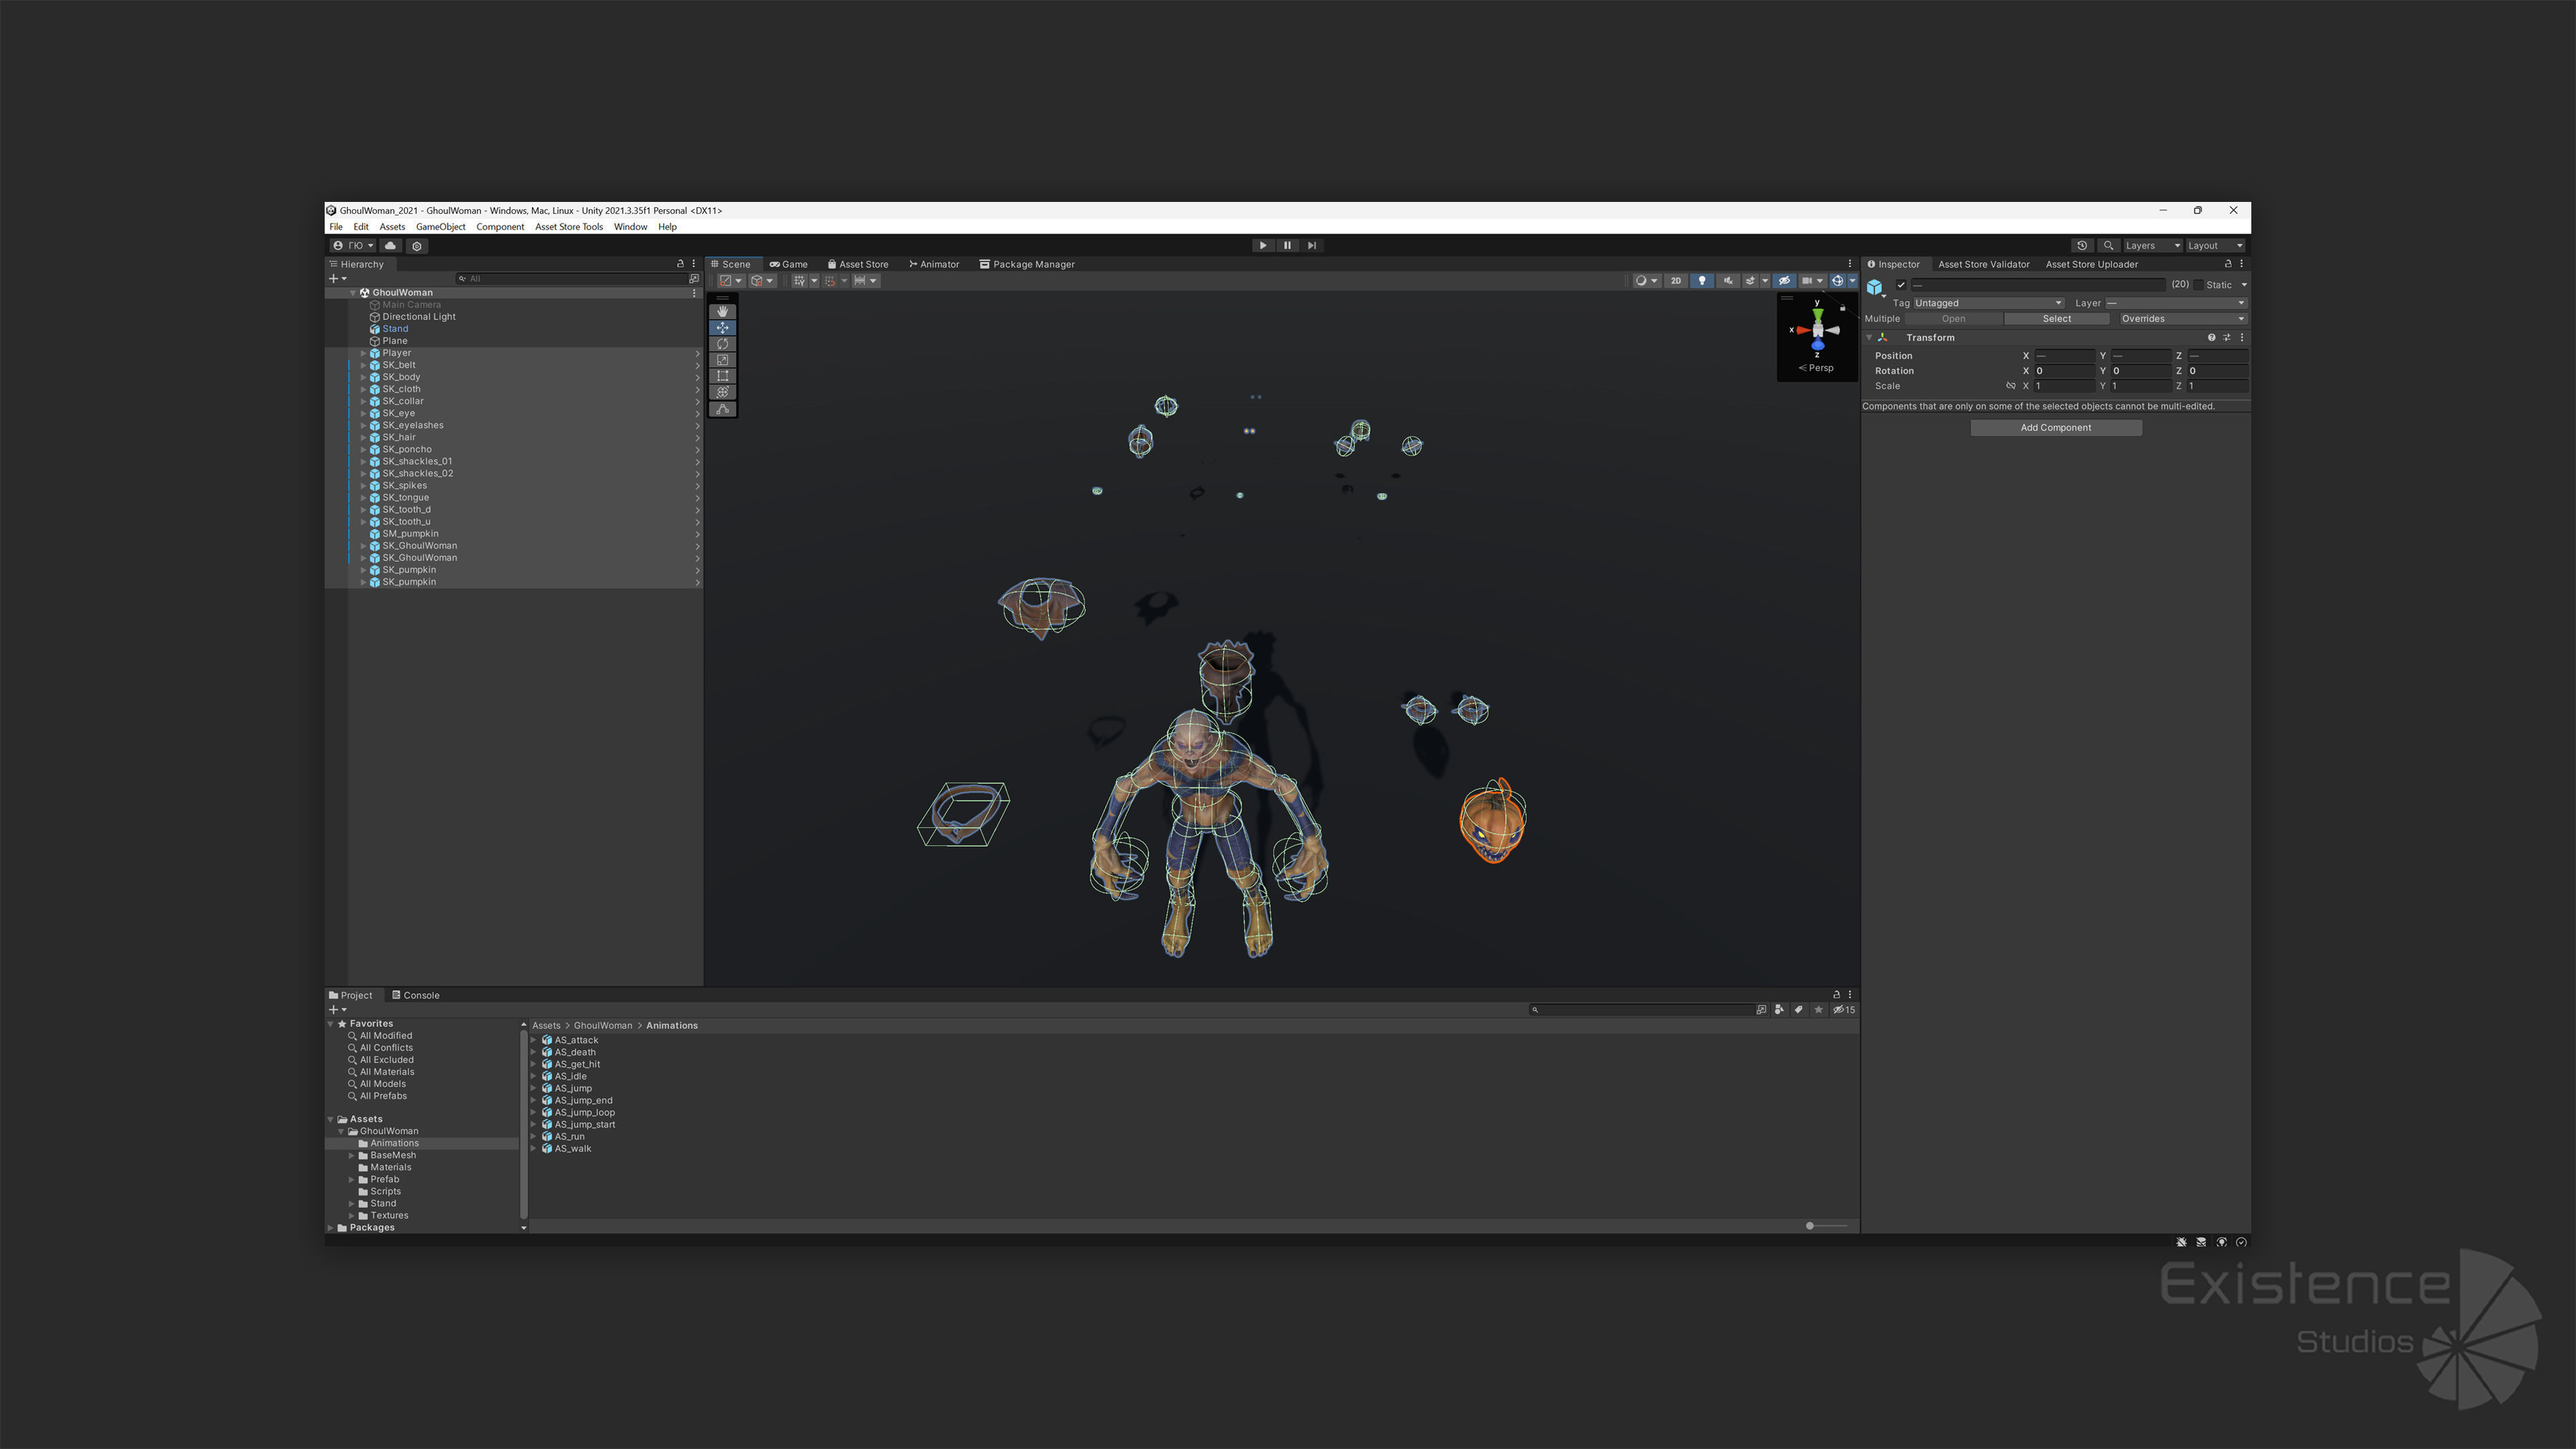Switch to the Animator tab
Image resolution: width=2576 pixels, height=1449 pixels.
tap(934, 264)
